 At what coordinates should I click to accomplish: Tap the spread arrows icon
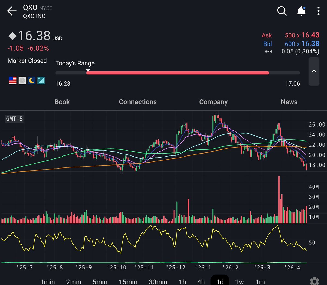tap(268, 52)
